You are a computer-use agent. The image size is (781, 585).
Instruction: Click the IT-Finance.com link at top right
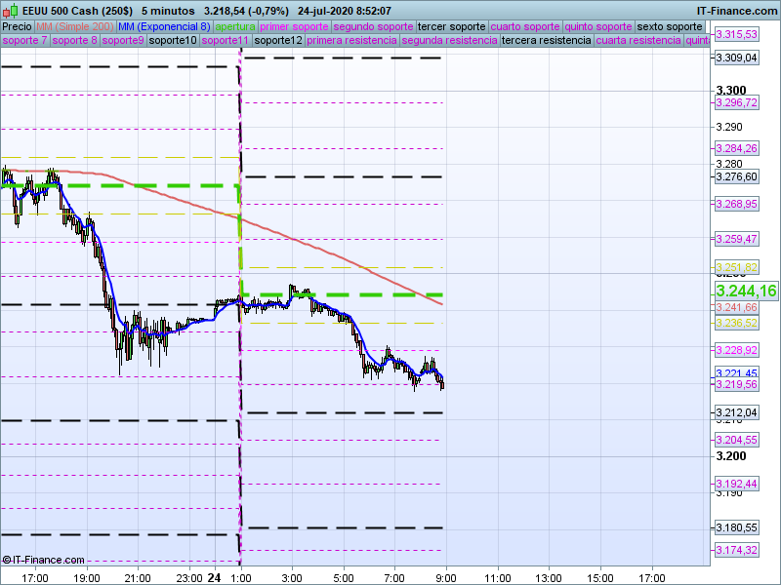pyautogui.click(x=737, y=11)
